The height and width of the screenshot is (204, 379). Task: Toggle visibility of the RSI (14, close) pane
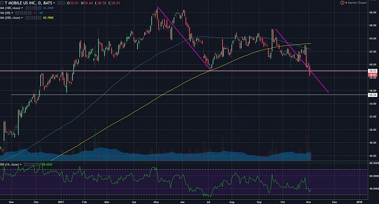pos(26,164)
